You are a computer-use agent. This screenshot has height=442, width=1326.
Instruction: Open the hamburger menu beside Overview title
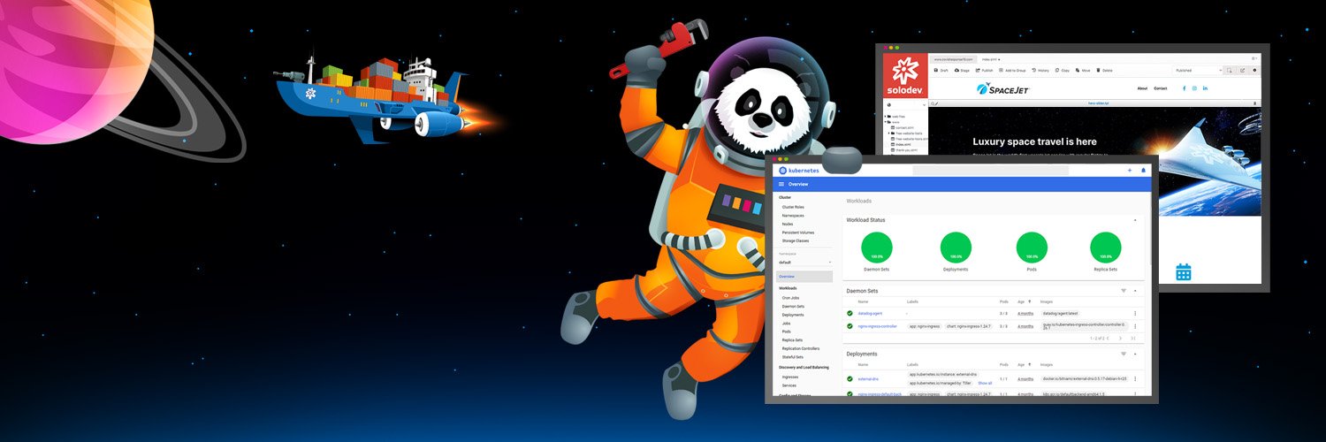pyautogui.click(x=781, y=184)
